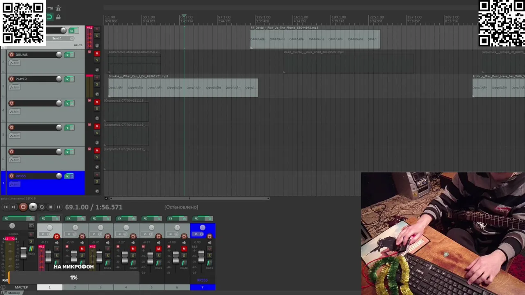Mute the master track in track panel
525x295 pixels.
point(97,29)
